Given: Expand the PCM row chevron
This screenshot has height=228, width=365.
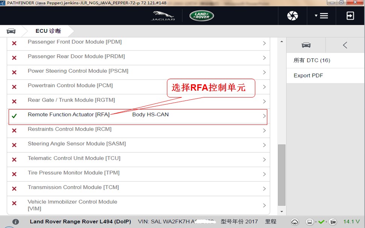Looking at the screenshot, I should click(x=264, y=87).
